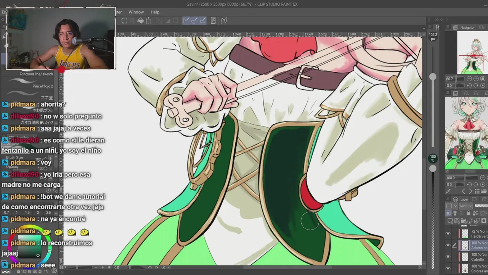The height and width of the screenshot is (275, 488).
Task: Click Sub View zoom out button
Action: coord(483,178)
